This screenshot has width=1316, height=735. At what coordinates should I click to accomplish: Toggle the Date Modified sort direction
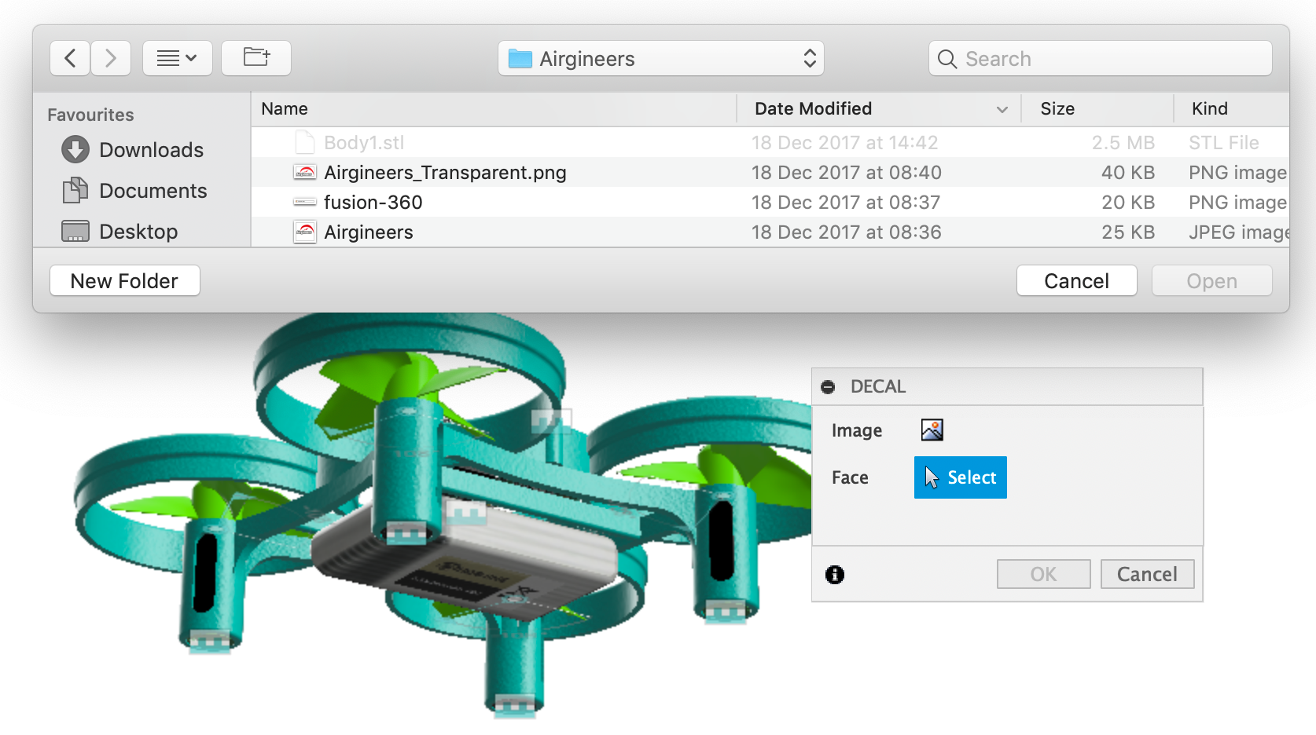tap(1002, 109)
